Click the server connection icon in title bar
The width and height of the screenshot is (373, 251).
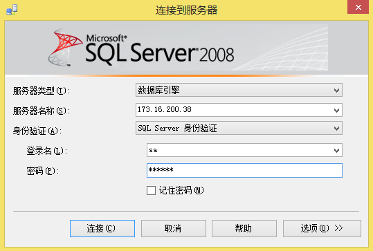(12, 10)
